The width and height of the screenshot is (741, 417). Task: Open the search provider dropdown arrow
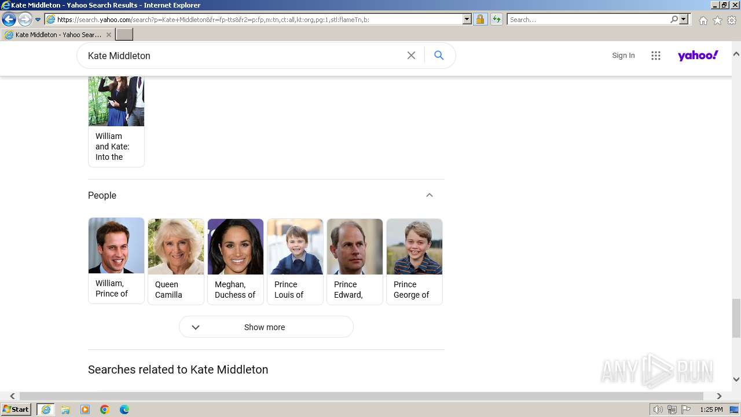pos(684,20)
